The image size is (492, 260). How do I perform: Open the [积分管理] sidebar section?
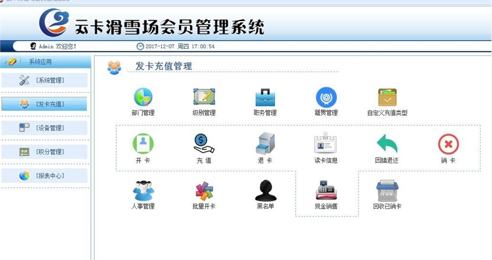pos(45,152)
